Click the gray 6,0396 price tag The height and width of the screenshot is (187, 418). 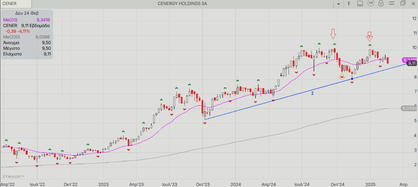[409, 108]
